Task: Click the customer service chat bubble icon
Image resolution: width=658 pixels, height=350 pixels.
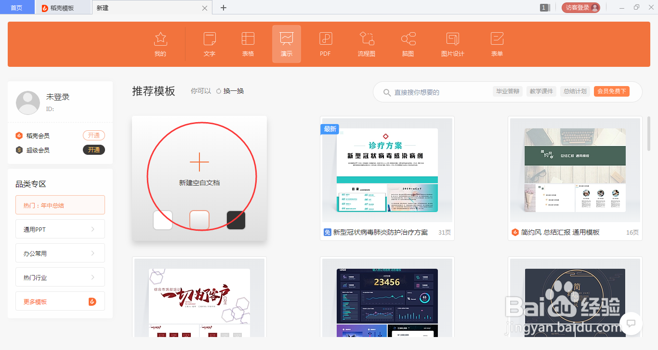Action: point(631,324)
